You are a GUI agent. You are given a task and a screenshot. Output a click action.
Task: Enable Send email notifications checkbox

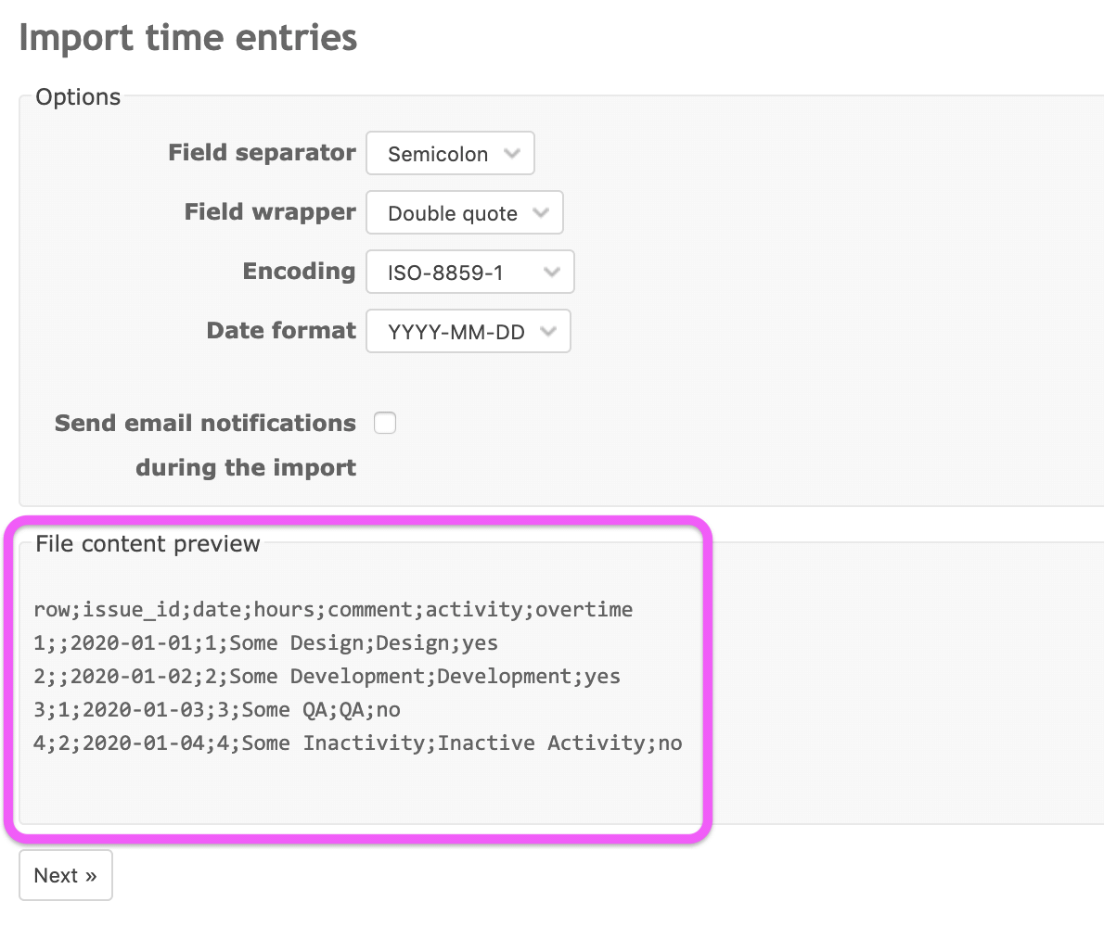click(x=384, y=423)
